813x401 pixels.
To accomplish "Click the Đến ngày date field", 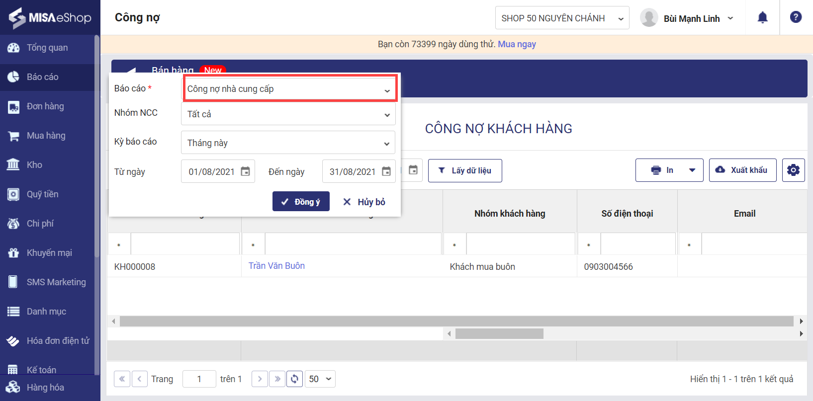I will point(359,171).
